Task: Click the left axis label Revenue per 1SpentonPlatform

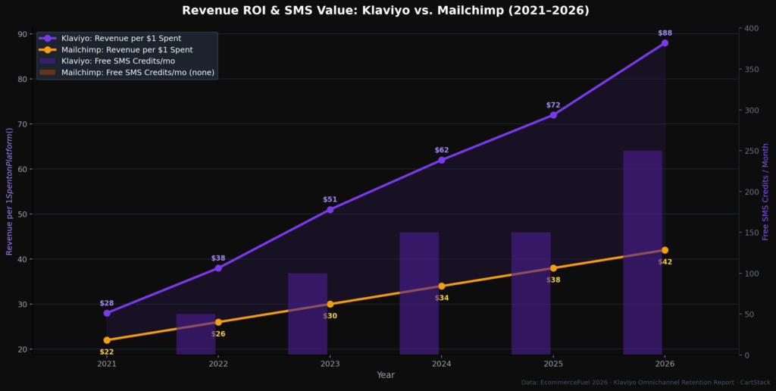Action: (x=9, y=192)
